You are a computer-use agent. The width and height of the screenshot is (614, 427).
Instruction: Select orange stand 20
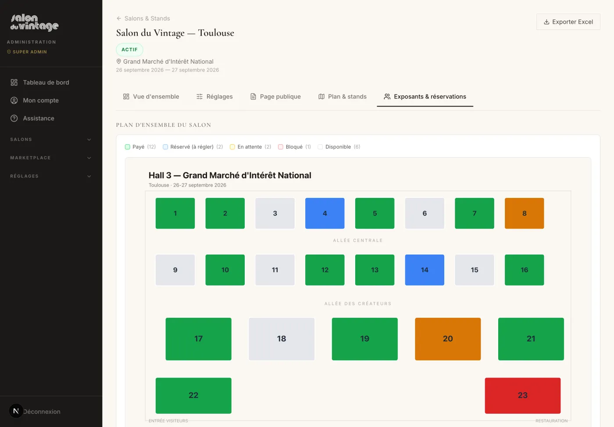448,339
